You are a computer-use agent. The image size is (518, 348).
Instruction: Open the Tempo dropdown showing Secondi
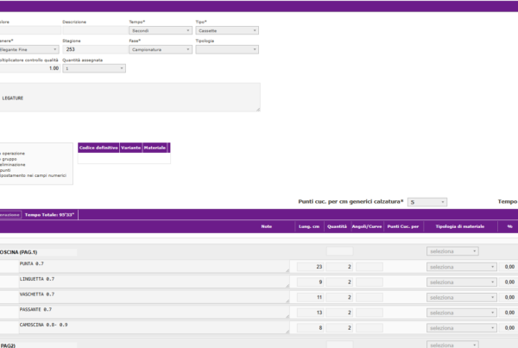[161, 31]
